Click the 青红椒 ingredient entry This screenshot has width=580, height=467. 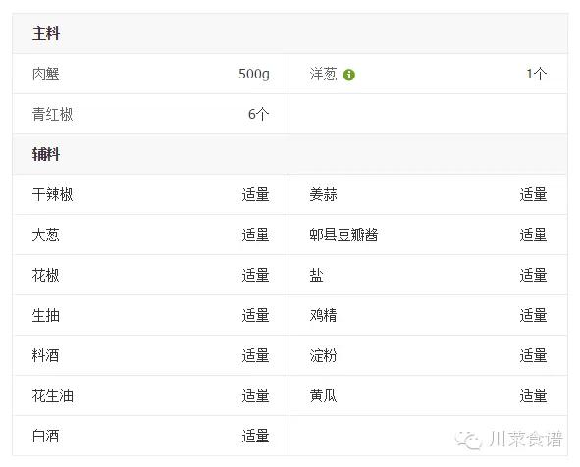(x=52, y=114)
